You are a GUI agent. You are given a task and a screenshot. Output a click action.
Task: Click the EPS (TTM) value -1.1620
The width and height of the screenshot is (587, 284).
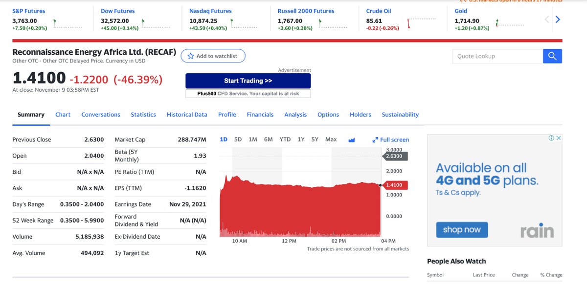point(195,188)
